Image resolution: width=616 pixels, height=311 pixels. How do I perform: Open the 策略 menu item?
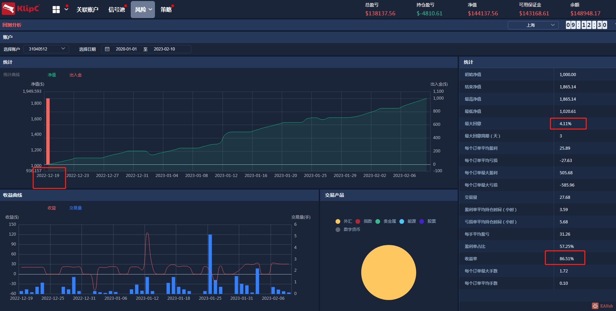point(166,10)
